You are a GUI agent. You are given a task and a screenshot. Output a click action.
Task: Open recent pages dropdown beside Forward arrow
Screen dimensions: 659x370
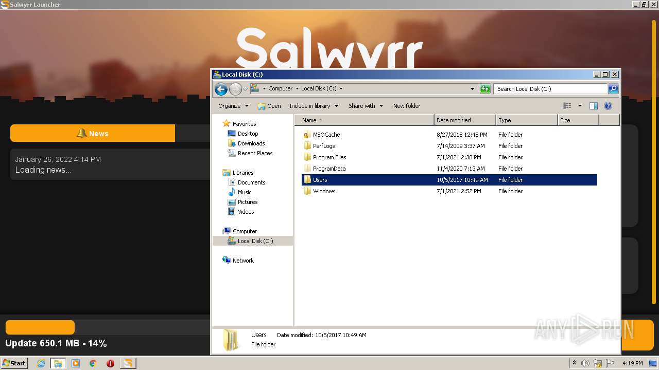point(245,89)
